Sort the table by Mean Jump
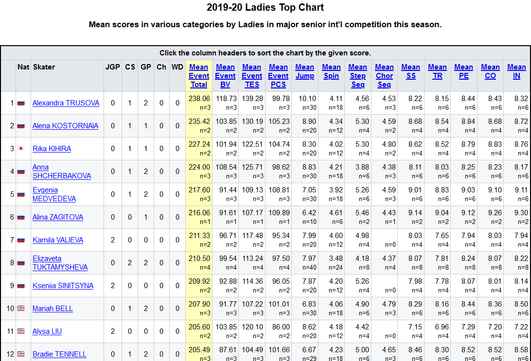The height and width of the screenshot is (361, 531). point(304,71)
